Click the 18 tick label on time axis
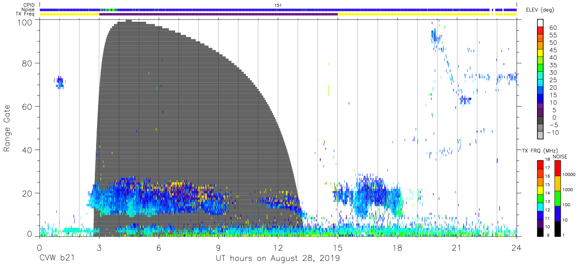The image size is (581, 268). tap(397, 247)
